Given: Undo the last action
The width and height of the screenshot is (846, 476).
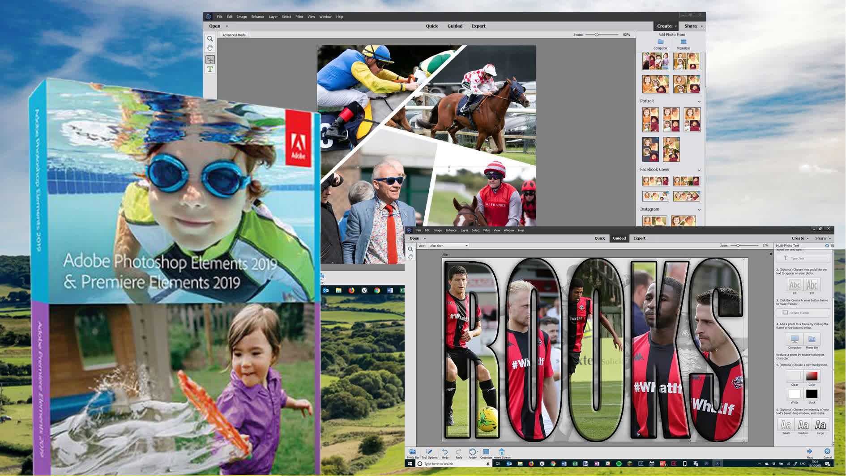Looking at the screenshot, I should point(445,454).
